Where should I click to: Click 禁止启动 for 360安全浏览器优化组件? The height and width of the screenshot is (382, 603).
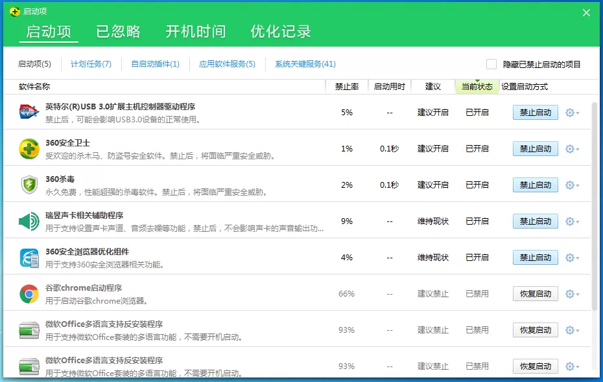pyautogui.click(x=536, y=257)
